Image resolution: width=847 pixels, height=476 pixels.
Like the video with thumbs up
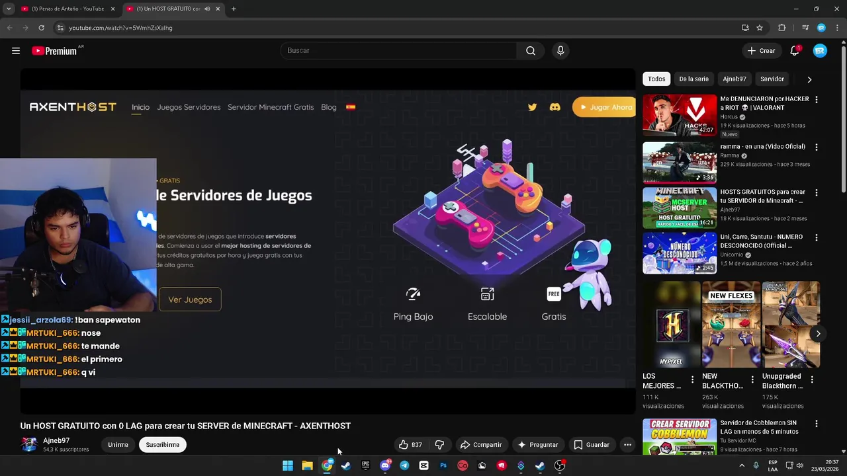click(410, 445)
